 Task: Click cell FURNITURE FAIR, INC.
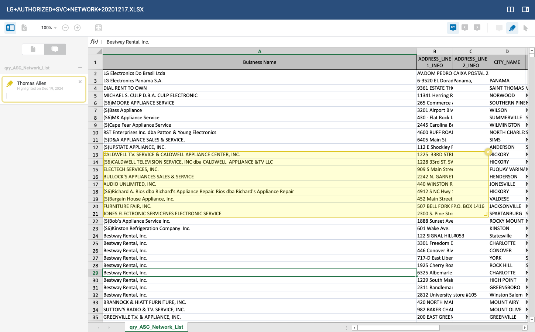click(x=260, y=206)
